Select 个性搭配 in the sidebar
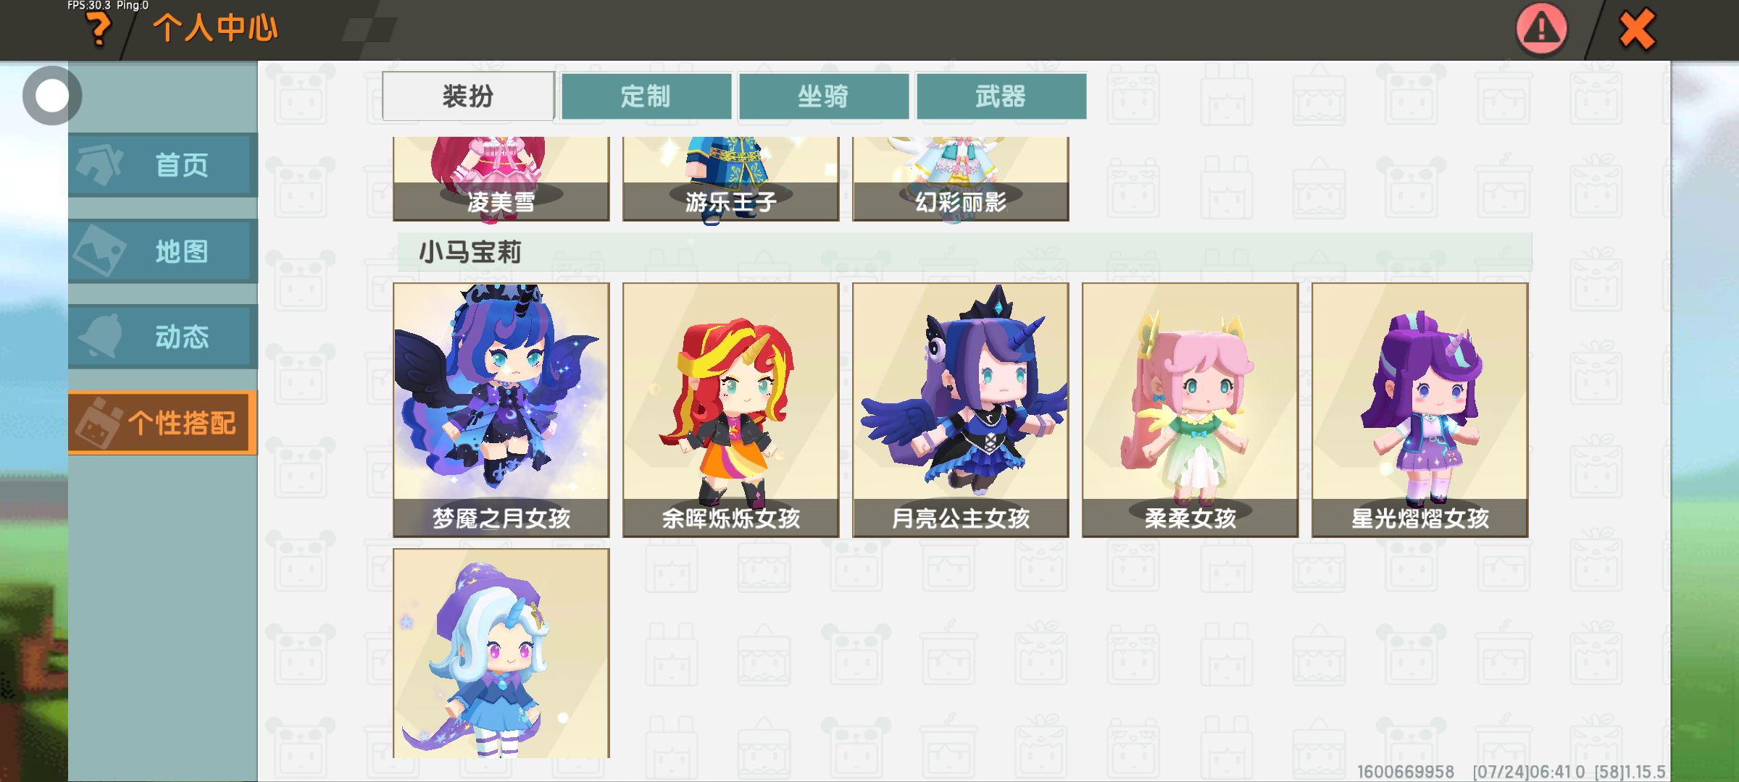This screenshot has height=782, width=1739. (x=163, y=423)
